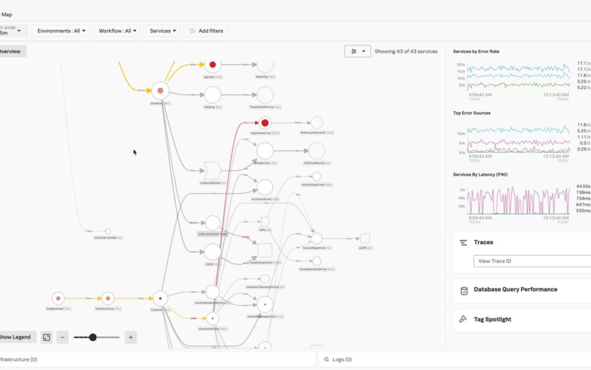Image resolution: width=591 pixels, height=370 pixels.
Task: Click the fit-to-screen icon near legend
Action: click(x=47, y=337)
